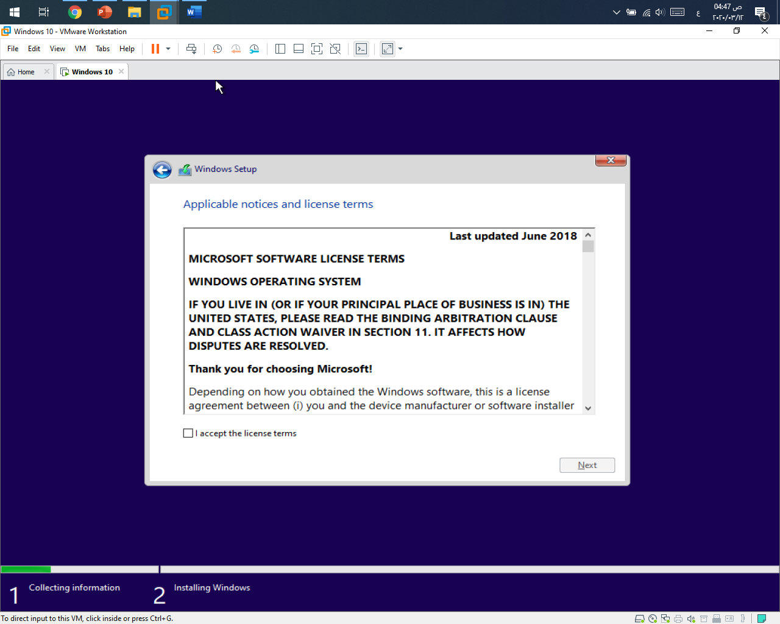Open the File menu

click(x=13, y=49)
